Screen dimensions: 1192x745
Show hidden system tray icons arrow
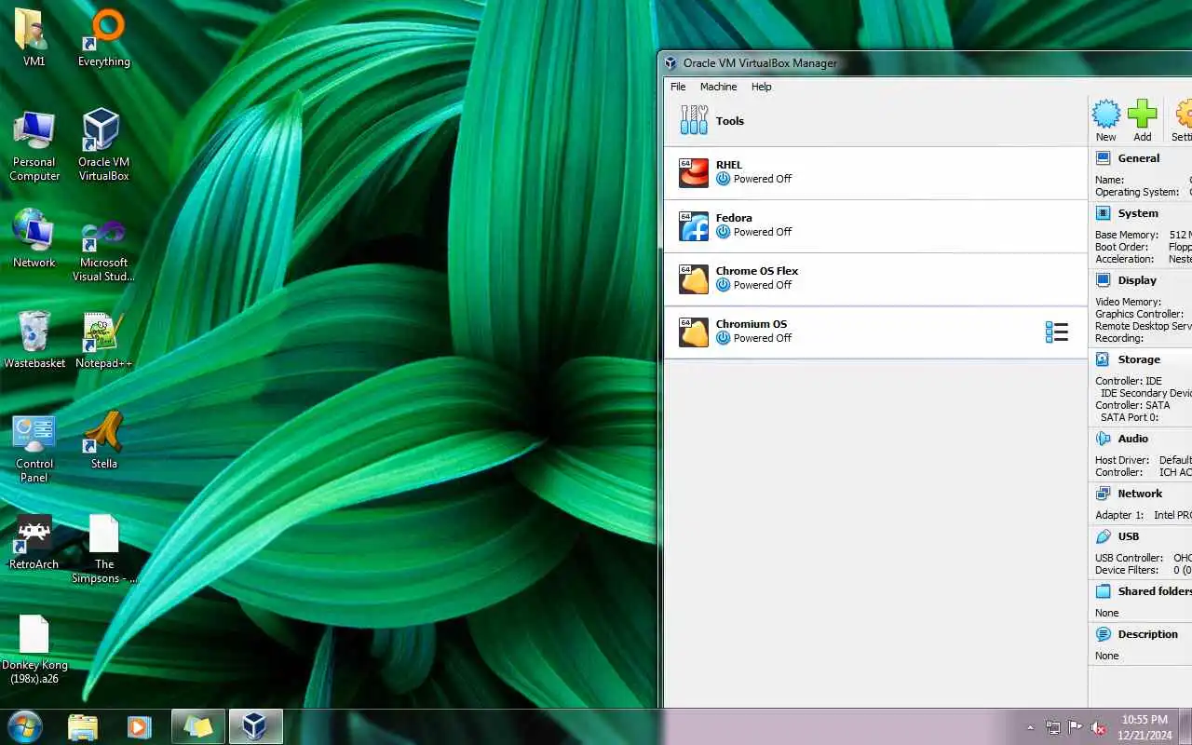(1030, 727)
